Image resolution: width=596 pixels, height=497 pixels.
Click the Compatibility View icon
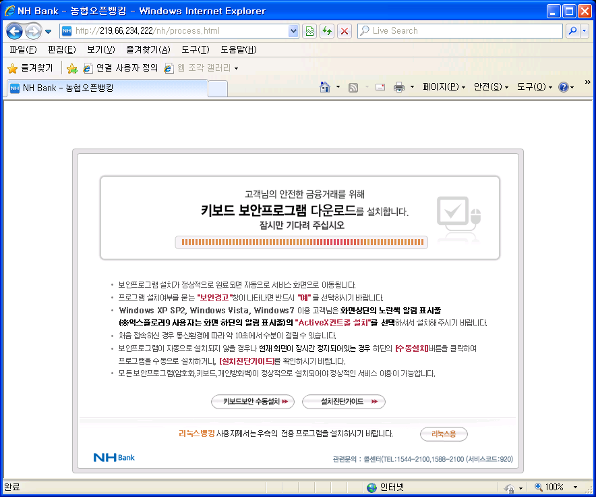[x=309, y=31]
